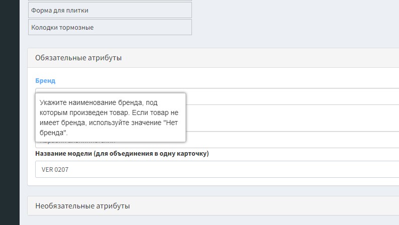Click the "Название модели" field label
The image size is (399, 225).
[122, 154]
